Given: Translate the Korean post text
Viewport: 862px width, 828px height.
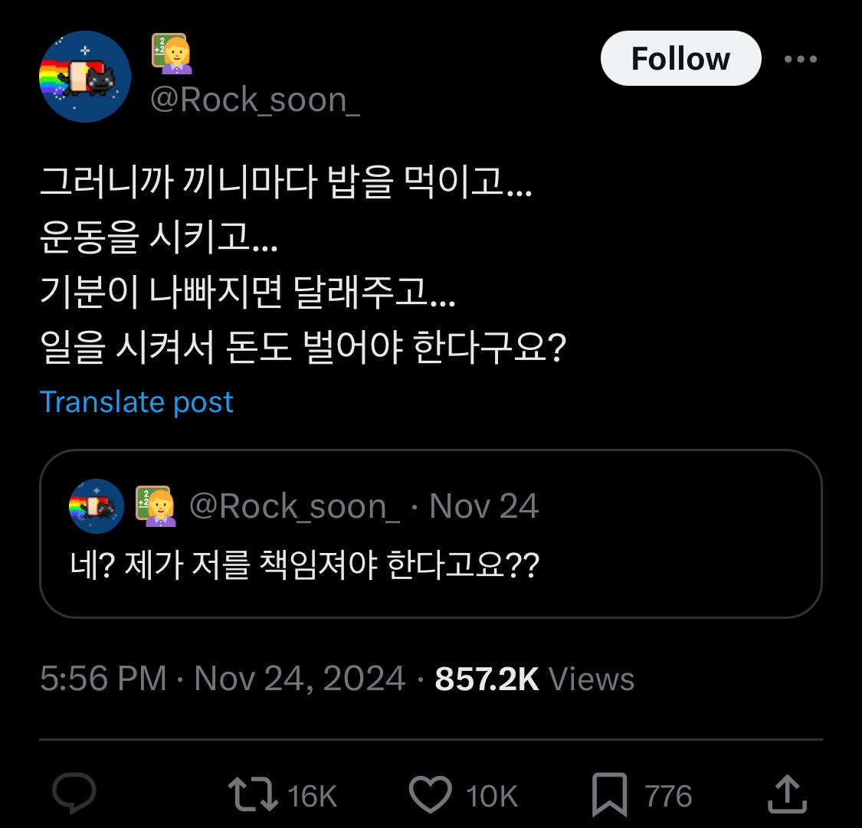Looking at the screenshot, I should coord(137,401).
